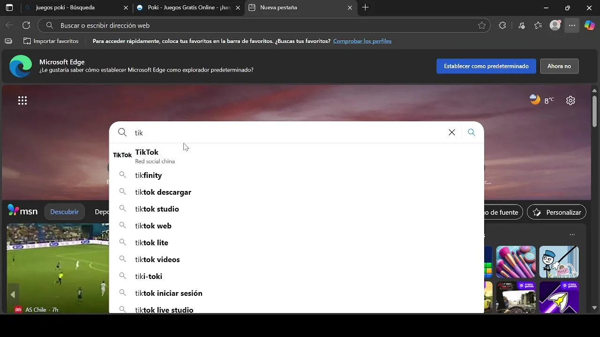Screen dimensions: 600x337
Task: Choose the 'tiki-toki' suggestion
Action: 297,276
